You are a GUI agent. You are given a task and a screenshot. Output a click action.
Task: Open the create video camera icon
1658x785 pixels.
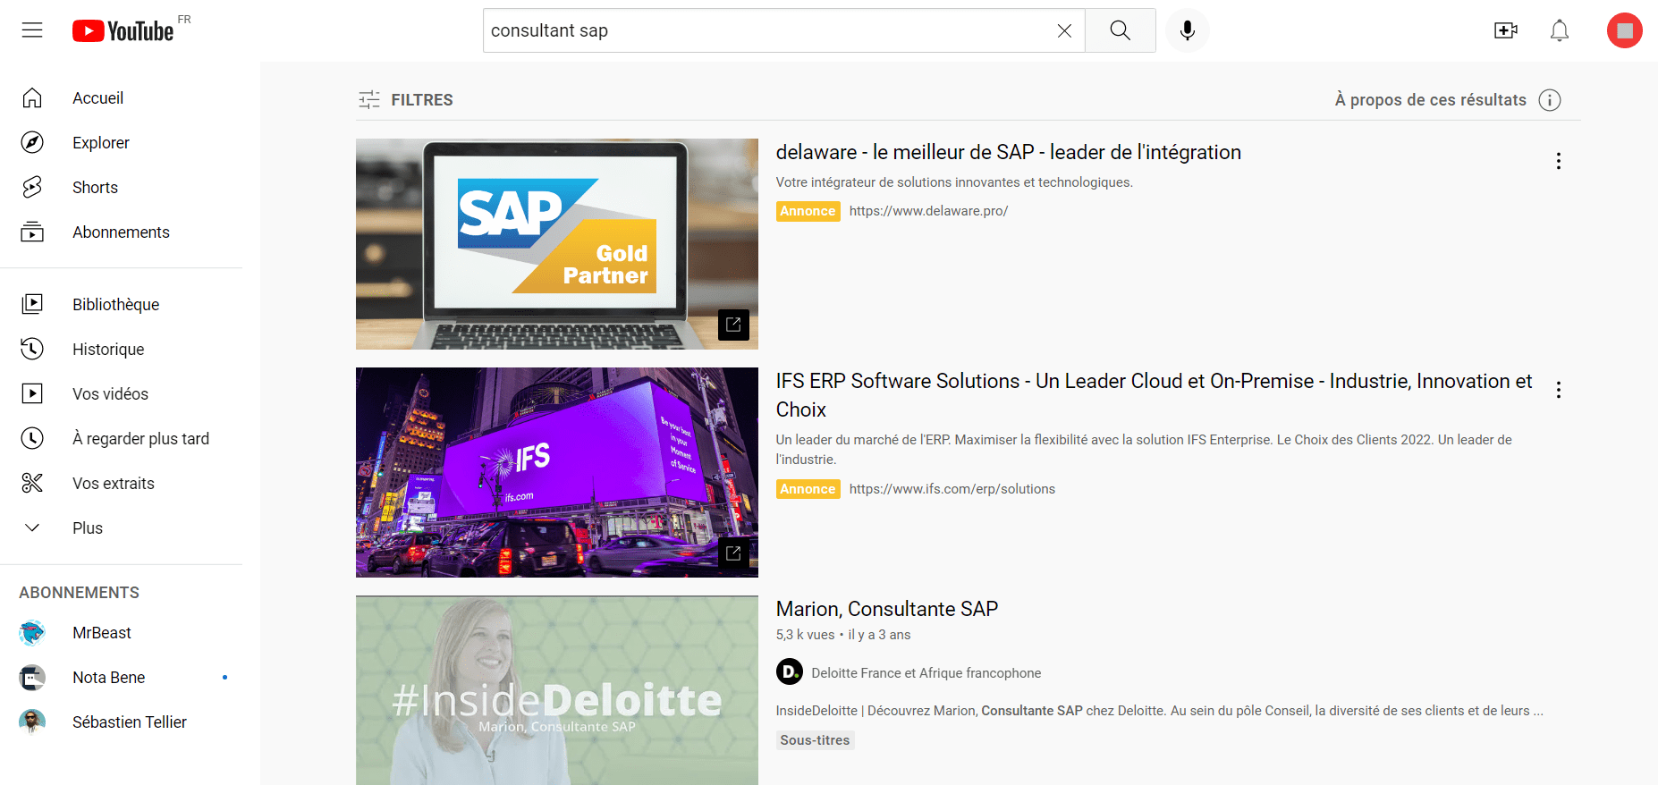click(1506, 30)
